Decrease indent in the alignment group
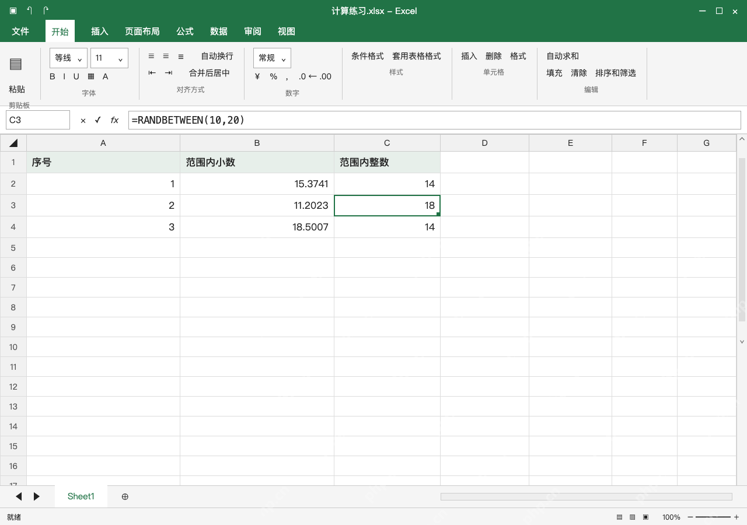 click(152, 73)
